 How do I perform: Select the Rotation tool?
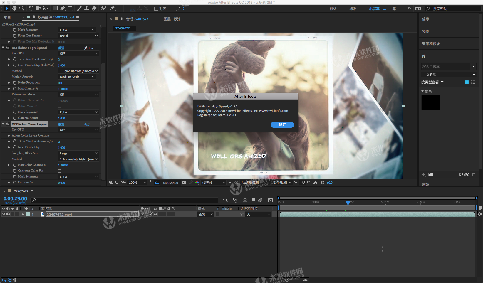tap(31, 9)
